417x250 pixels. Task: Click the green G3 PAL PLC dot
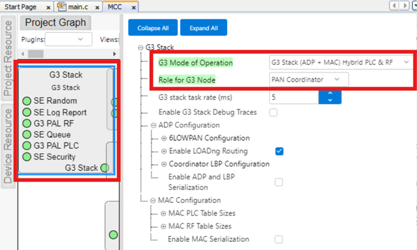coord(27,146)
